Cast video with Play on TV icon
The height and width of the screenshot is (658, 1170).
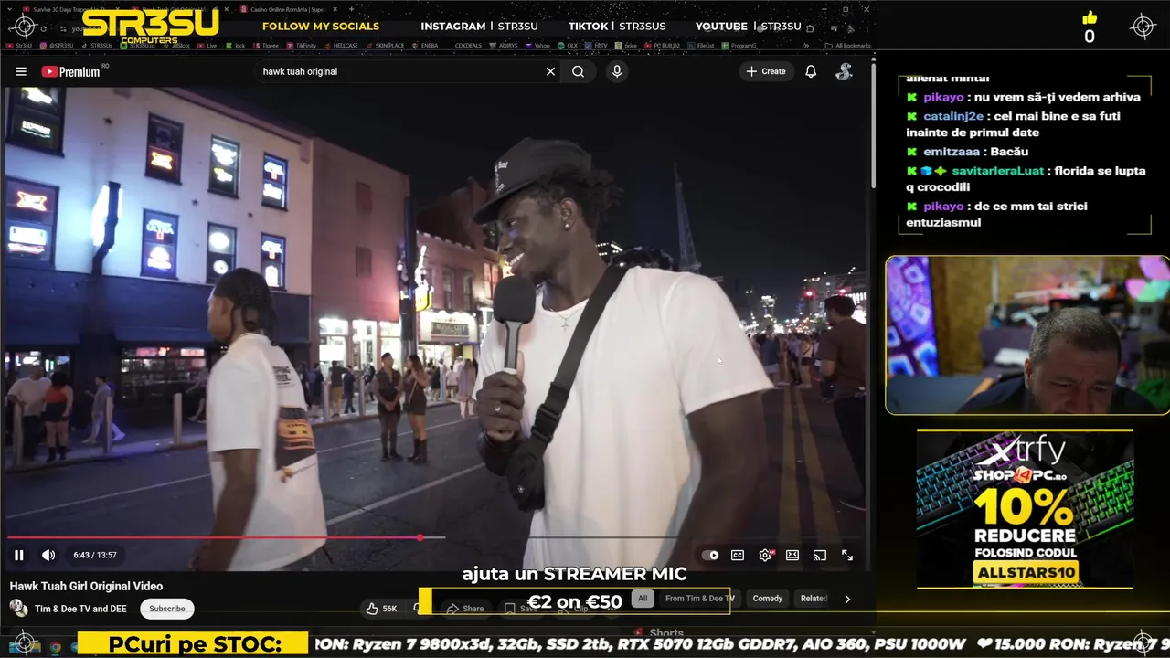point(820,555)
